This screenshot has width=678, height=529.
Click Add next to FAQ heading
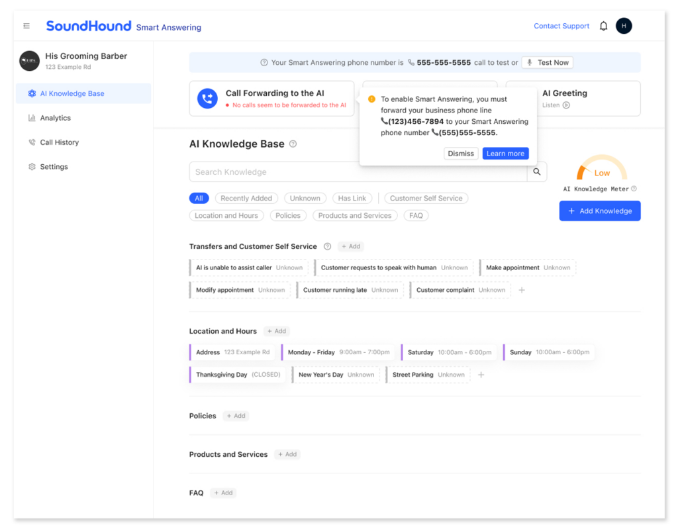pos(224,493)
